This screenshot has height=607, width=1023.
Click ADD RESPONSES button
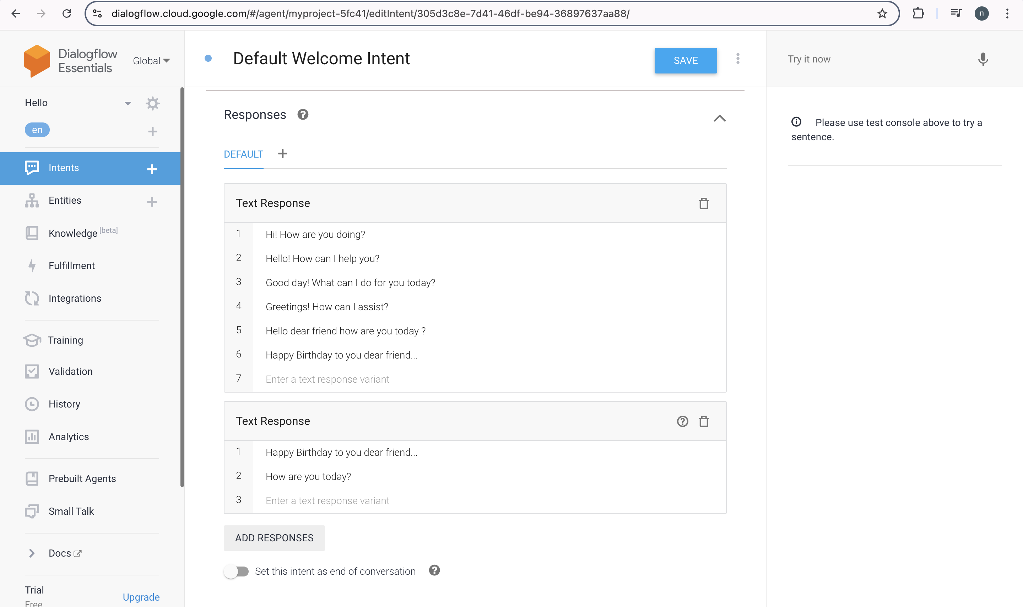pos(274,538)
